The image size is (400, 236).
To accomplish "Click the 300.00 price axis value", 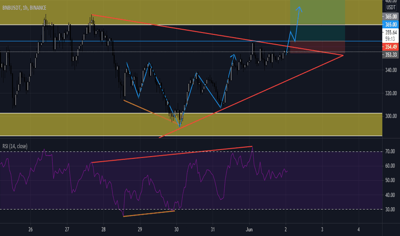I will 391,116.
